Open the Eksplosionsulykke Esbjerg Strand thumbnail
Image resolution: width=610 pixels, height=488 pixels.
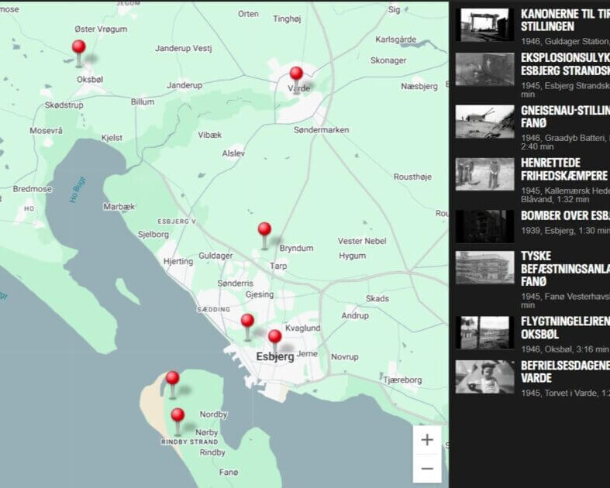coord(484,69)
